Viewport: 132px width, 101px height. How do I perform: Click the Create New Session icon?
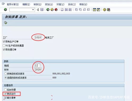tap(94, 10)
